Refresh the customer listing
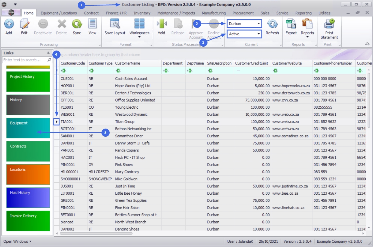373x247 pixels. (272, 24)
